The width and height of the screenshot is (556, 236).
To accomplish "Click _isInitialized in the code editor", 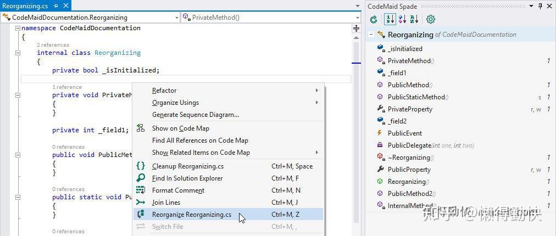I will tap(130, 70).
